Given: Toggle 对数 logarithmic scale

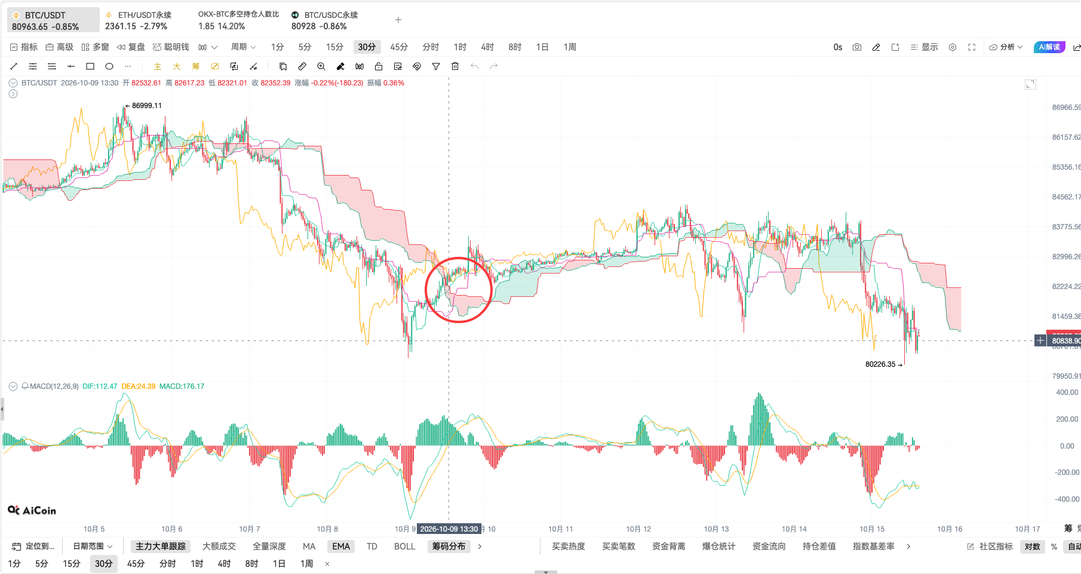Looking at the screenshot, I should pos(1032,546).
